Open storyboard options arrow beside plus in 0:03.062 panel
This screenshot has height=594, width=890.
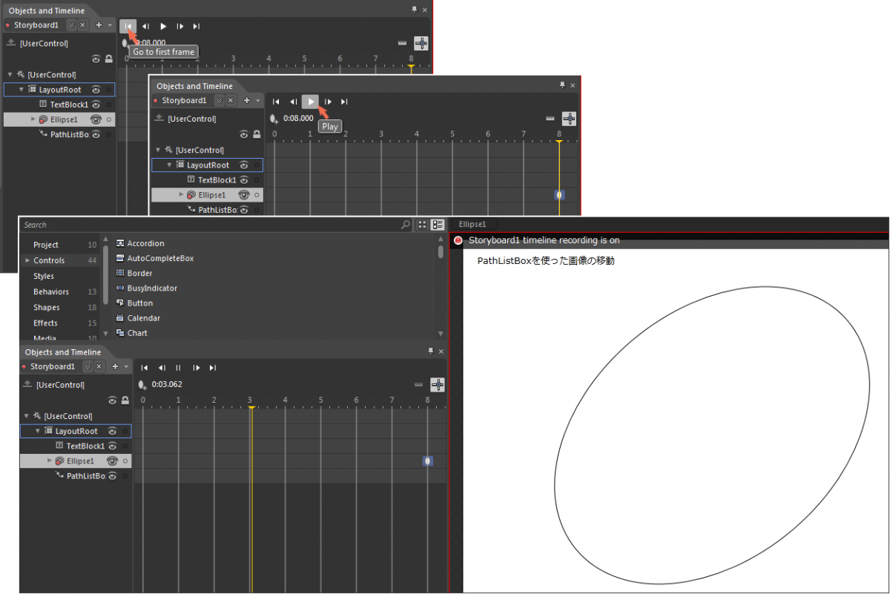tap(126, 367)
